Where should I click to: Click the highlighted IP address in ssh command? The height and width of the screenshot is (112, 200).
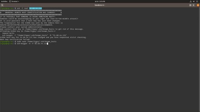click(x=35, y=8)
